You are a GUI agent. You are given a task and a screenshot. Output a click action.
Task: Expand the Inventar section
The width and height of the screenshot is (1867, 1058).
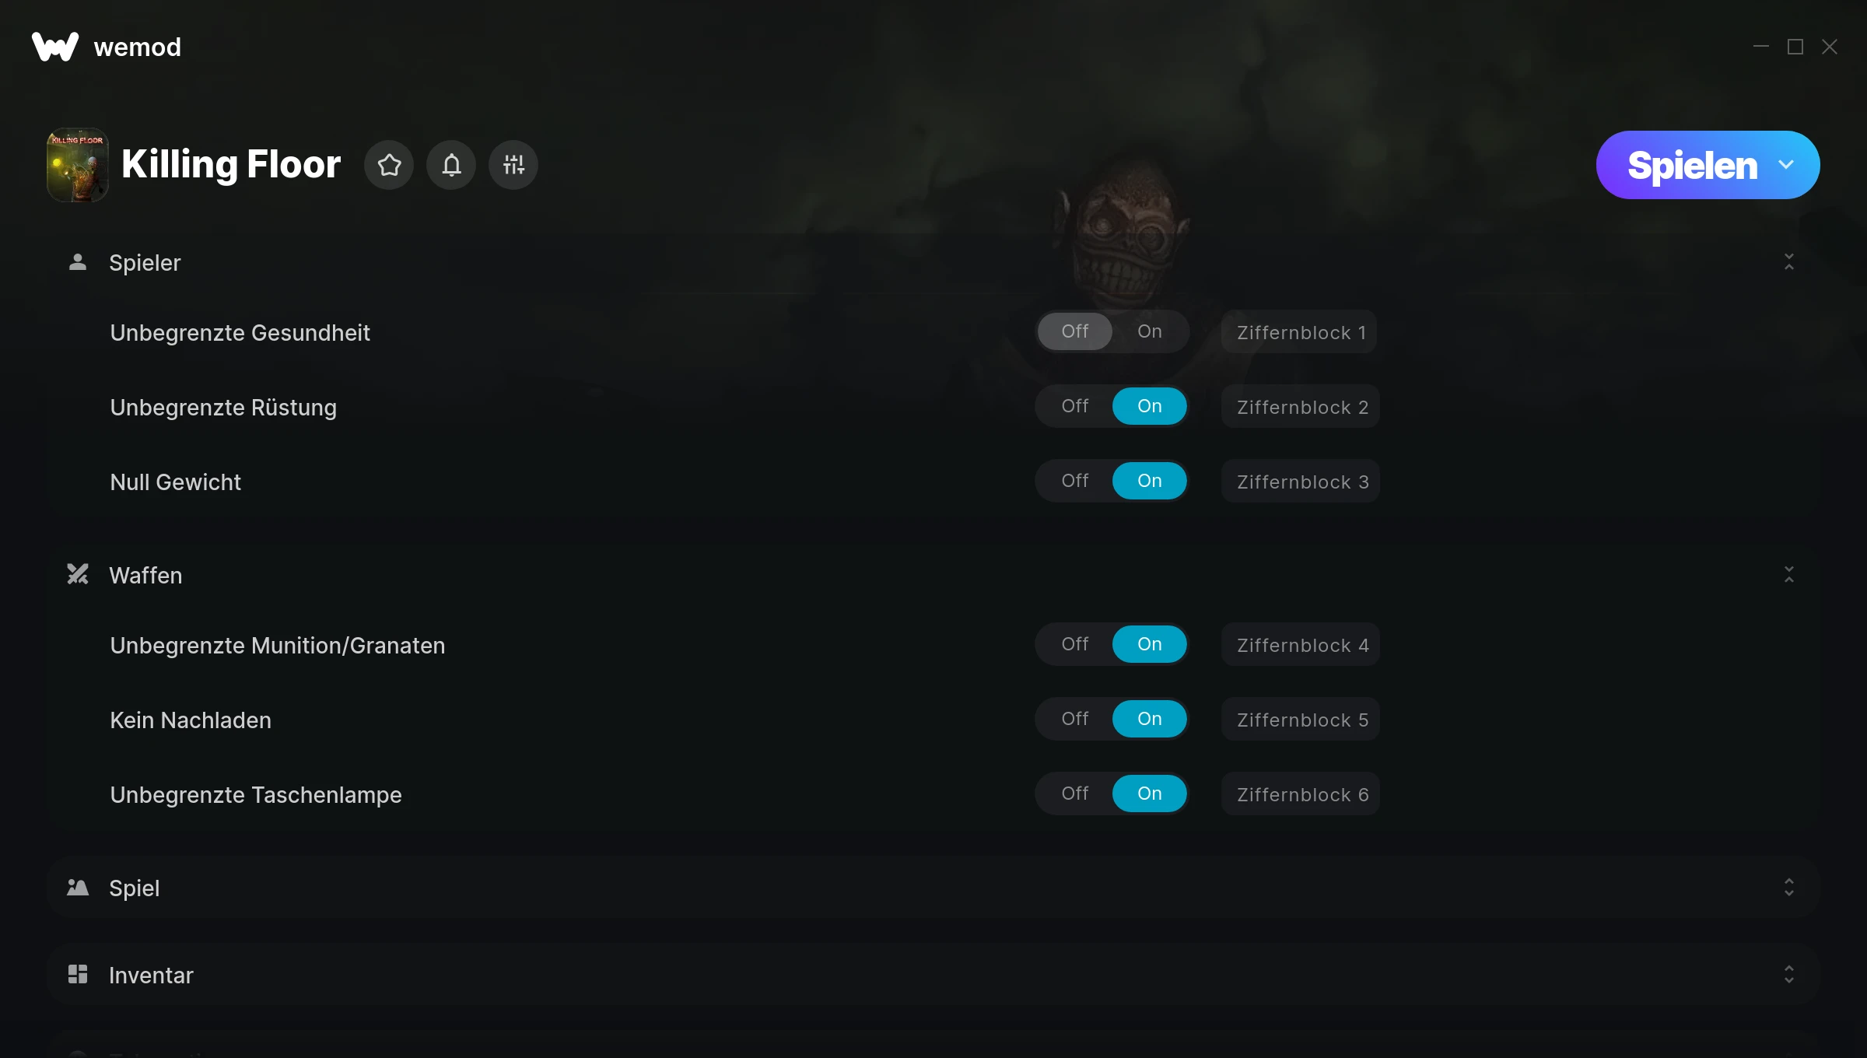pos(1789,975)
